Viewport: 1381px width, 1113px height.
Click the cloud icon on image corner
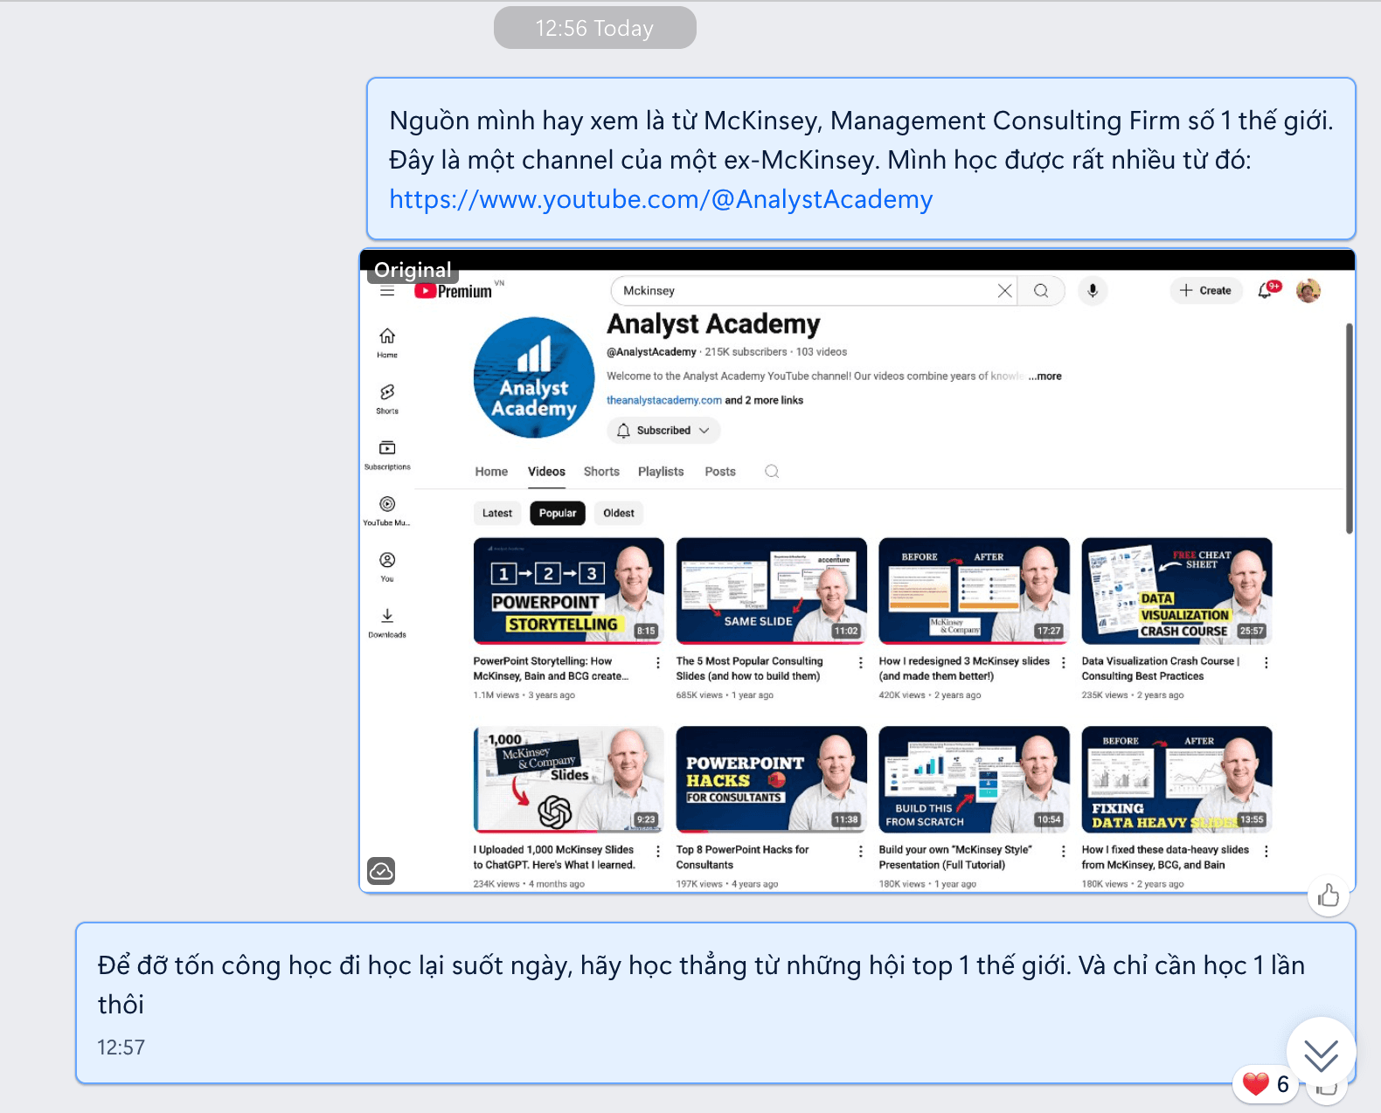[381, 870]
